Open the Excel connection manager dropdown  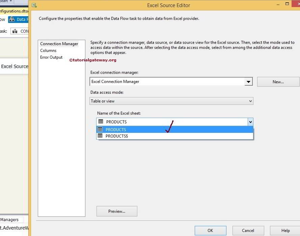point(249,82)
